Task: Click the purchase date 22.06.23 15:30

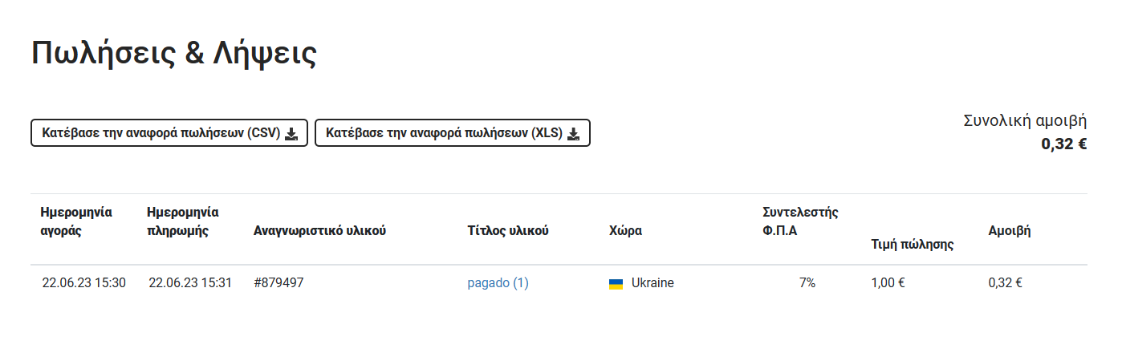Action: (x=83, y=282)
